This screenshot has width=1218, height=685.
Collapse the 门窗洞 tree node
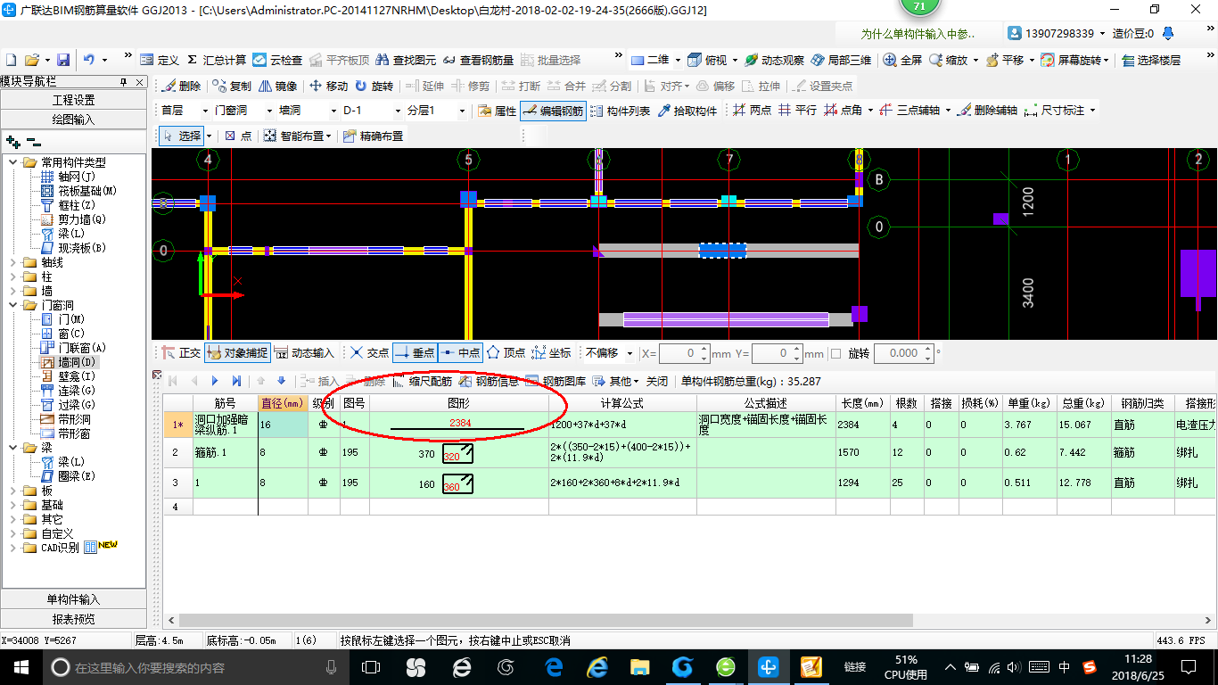[14, 305]
